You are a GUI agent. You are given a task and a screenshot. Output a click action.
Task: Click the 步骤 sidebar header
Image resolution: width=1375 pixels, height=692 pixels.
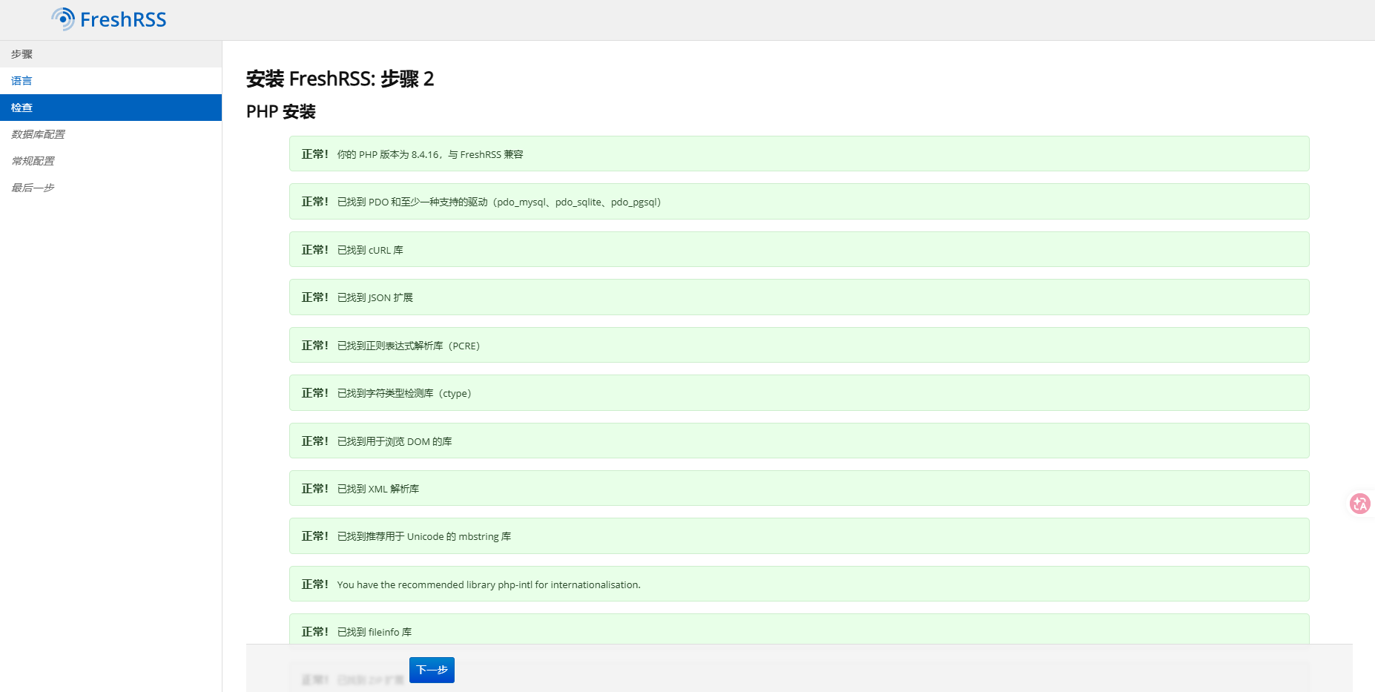tap(22, 54)
